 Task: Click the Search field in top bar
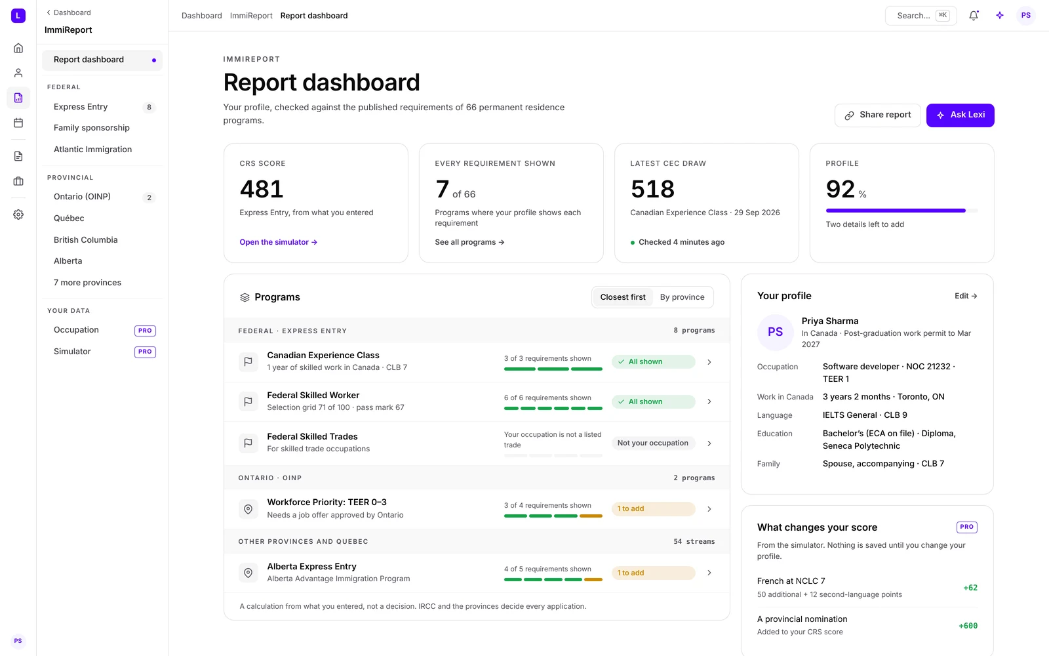tap(921, 16)
